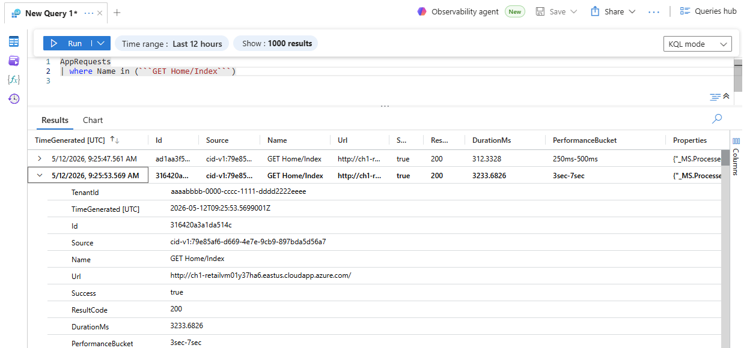Click the Id column header
Screen dimensions: 753x348
(x=173, y=140)
